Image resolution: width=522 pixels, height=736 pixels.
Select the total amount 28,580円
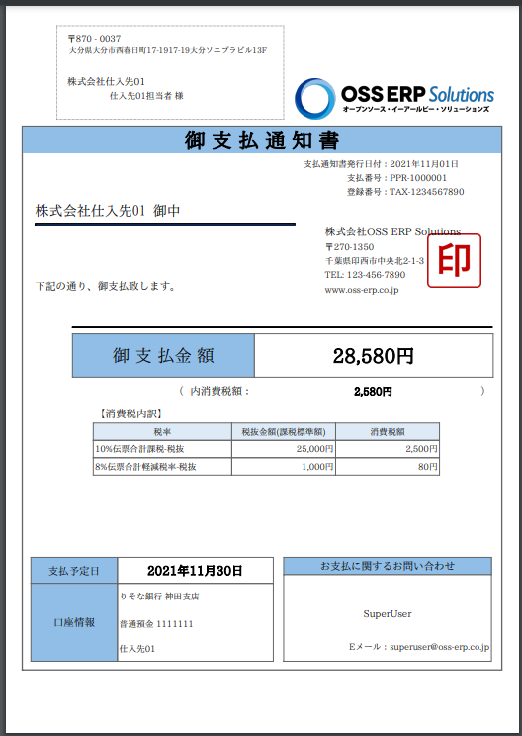[374, 356]
